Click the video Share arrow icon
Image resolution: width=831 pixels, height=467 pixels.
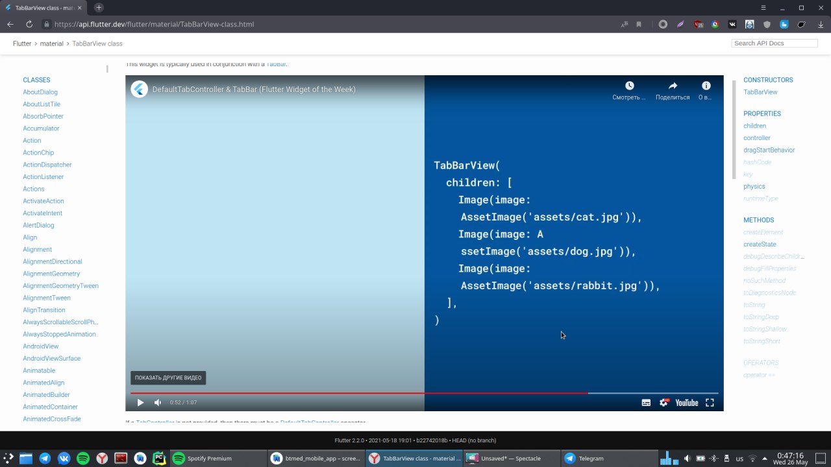(673, 86)
